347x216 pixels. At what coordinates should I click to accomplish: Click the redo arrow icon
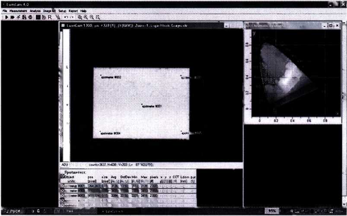71,17
